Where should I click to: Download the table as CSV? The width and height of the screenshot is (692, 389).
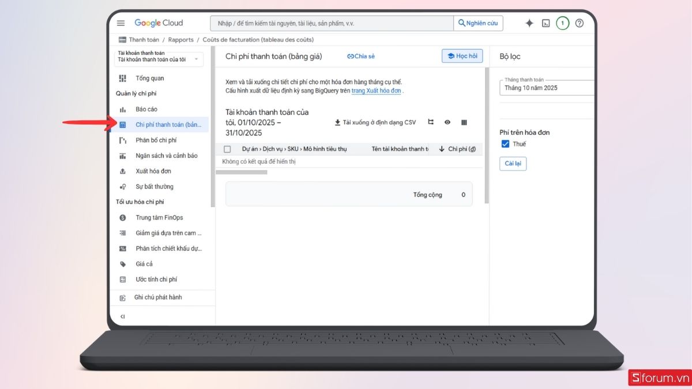coord(375,122)
